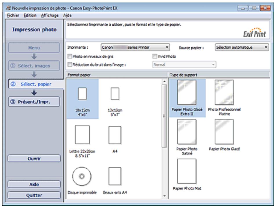This screenshot has height=206, width=274.
Task: Select the Beaux-arts A4 paper icon
Action: (x=115, y=176)
